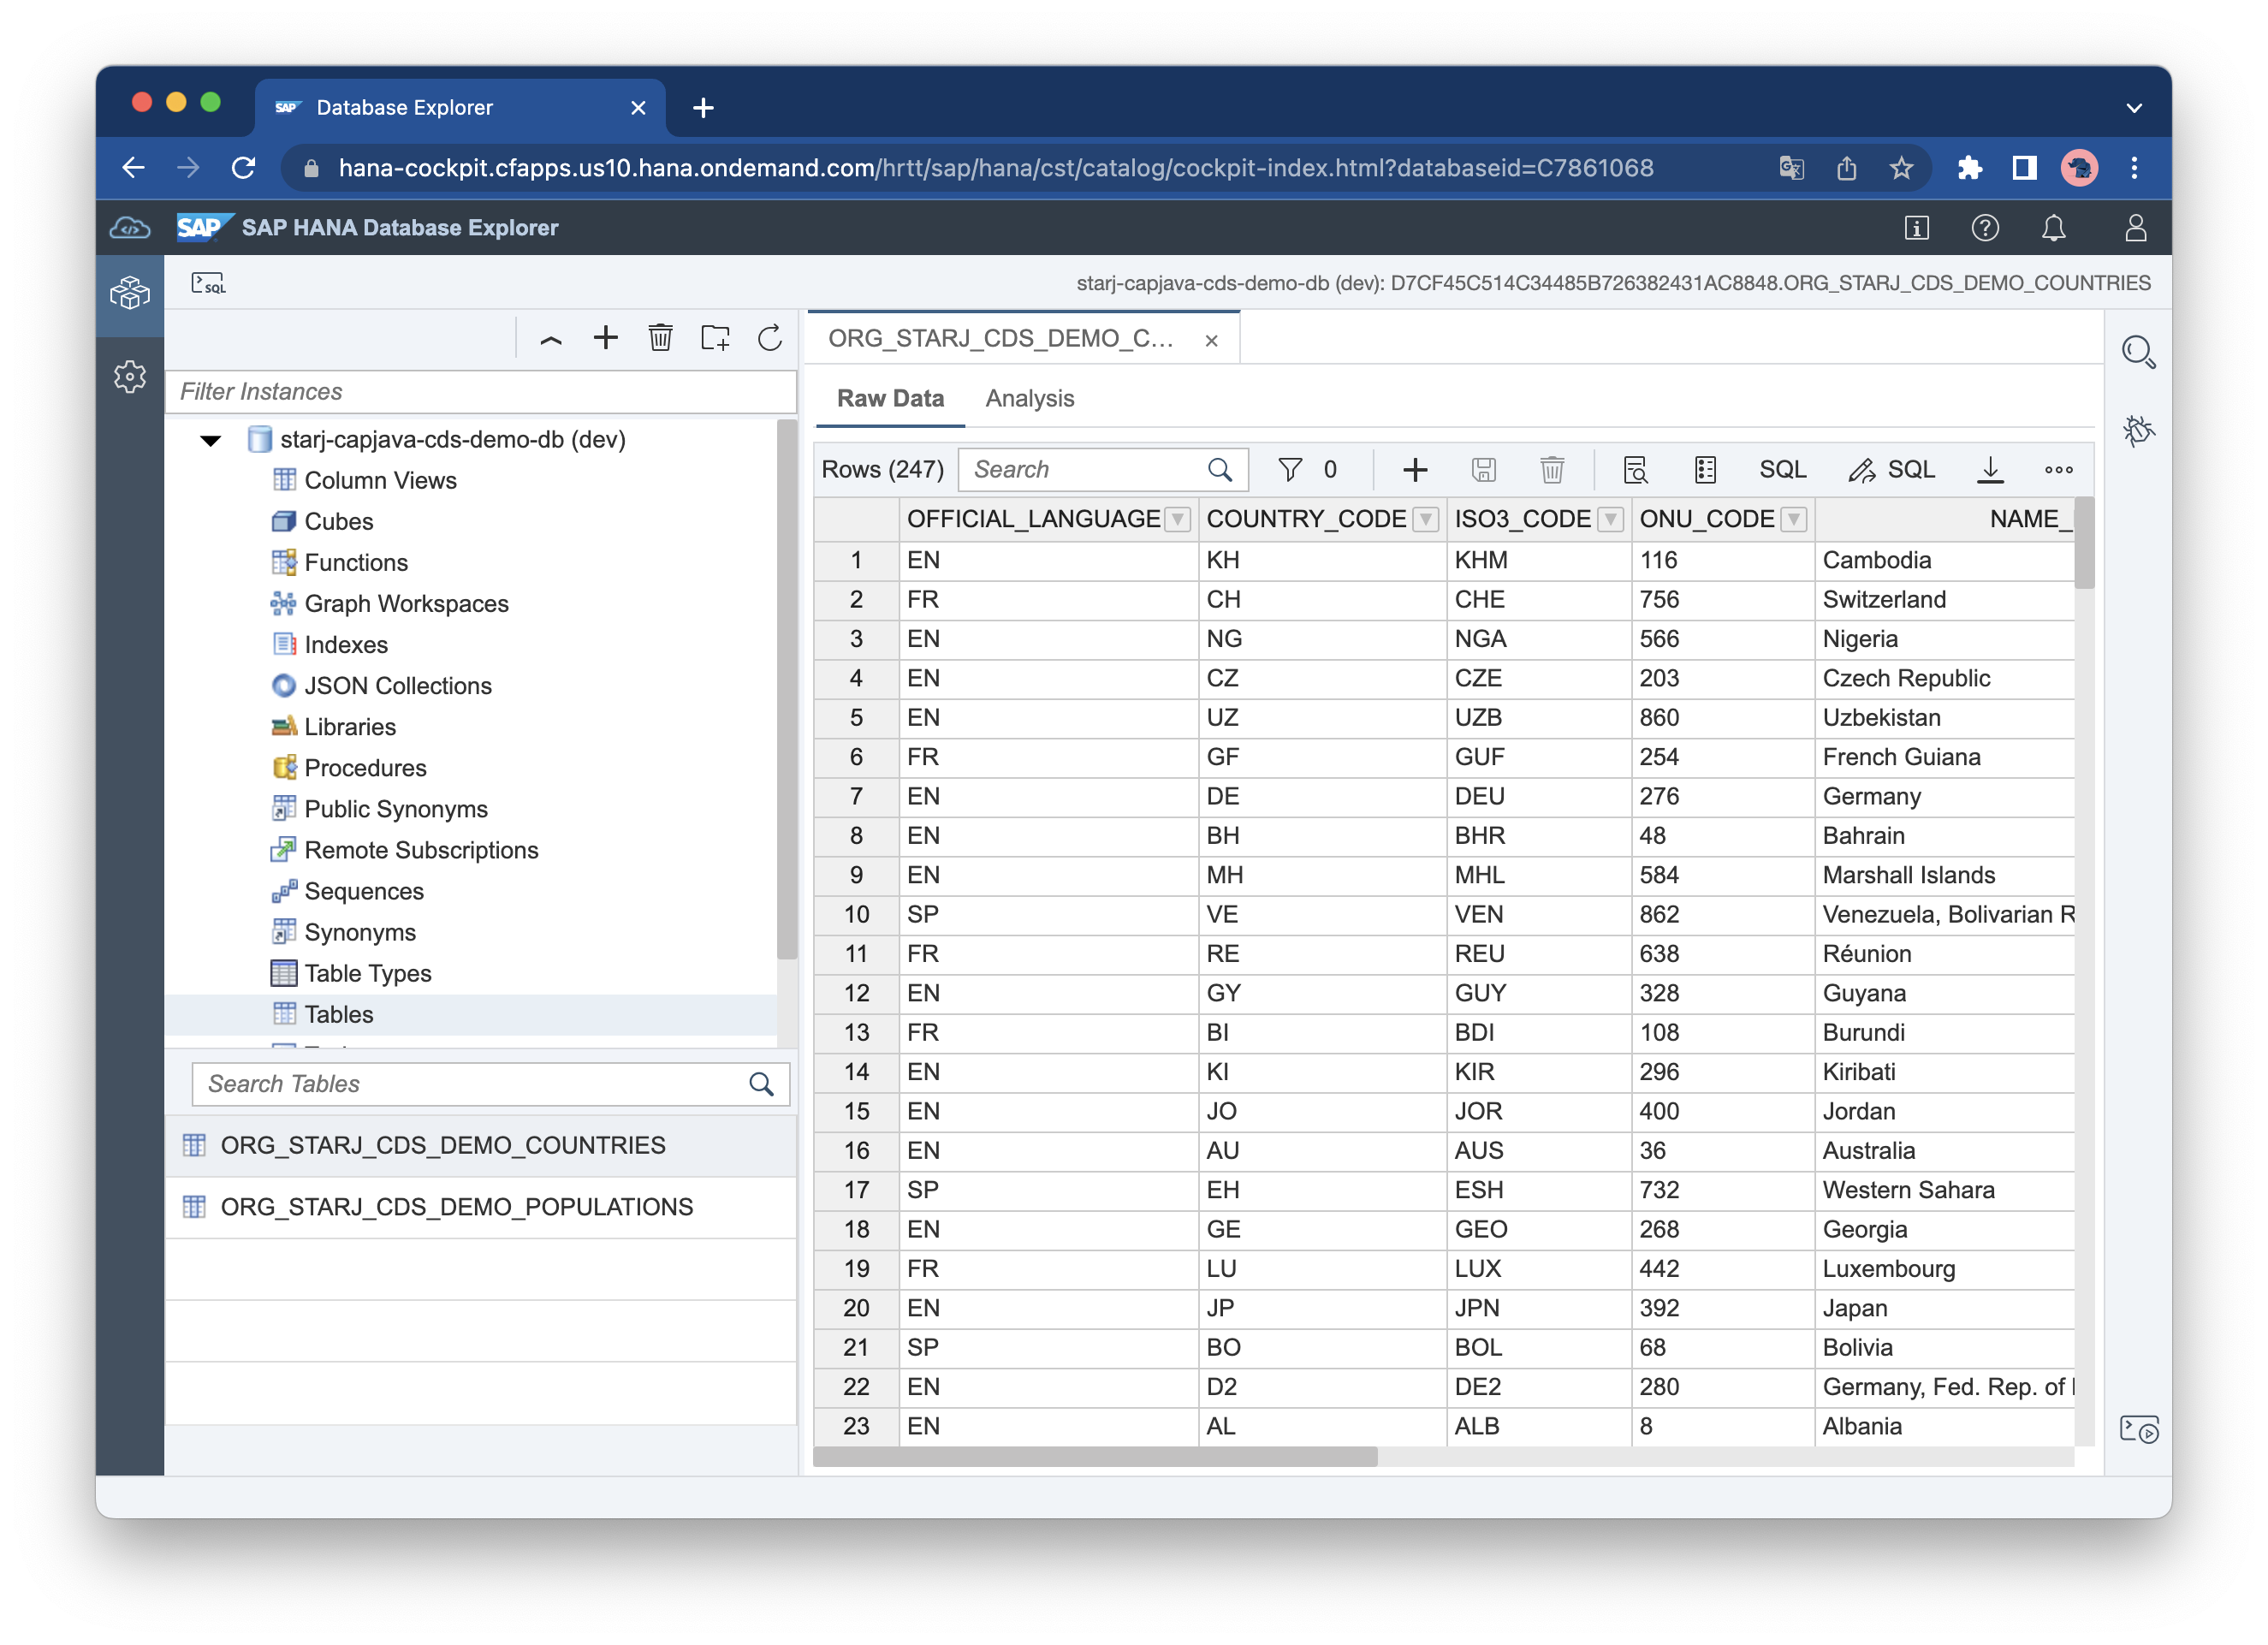Open the help question mark icon
This screenshot has height=1645, width=2268.
pyautogui.click(x=1984, y=228)
